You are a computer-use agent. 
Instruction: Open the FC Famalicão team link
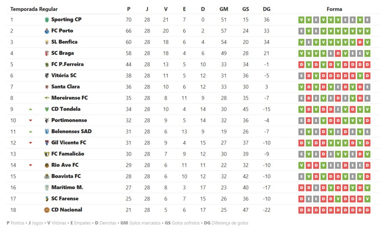(x=68, y=154)
